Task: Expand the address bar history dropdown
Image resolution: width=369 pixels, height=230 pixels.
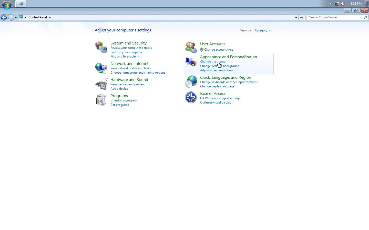Action: coord(296,17)
